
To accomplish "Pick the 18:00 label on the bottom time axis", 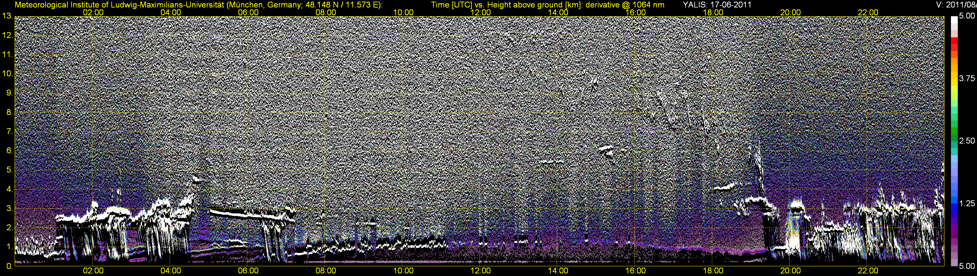I will pos(713,271).
